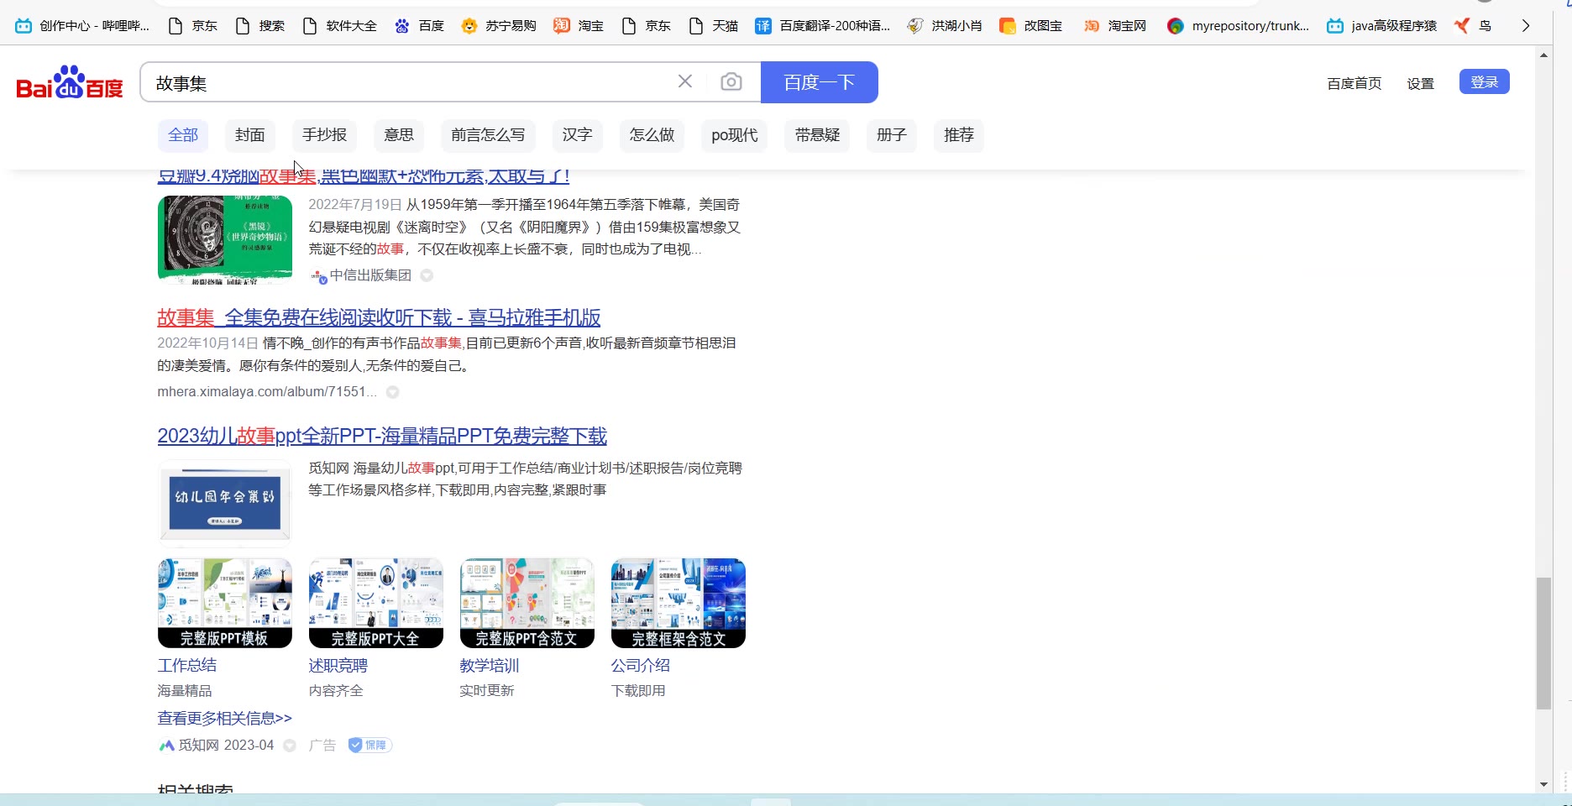
Task: Open the 教学培训 category link
Action: click(489, 665)
